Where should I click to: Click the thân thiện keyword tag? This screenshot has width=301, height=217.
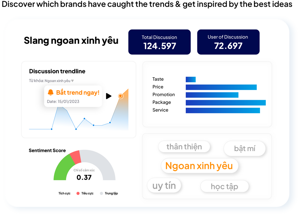point(184,147)
